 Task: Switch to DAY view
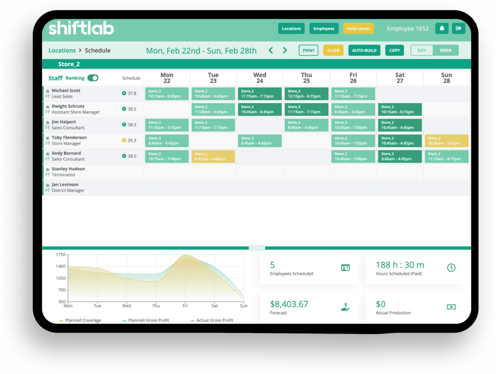pyautogui.click(x=422, y=50)
